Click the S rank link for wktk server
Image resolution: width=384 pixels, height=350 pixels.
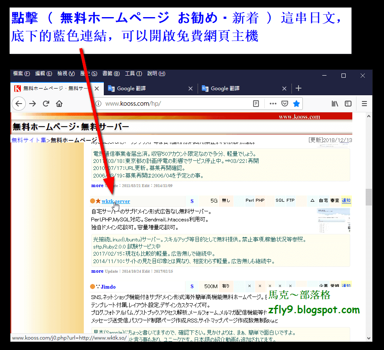tap(192, 201)
